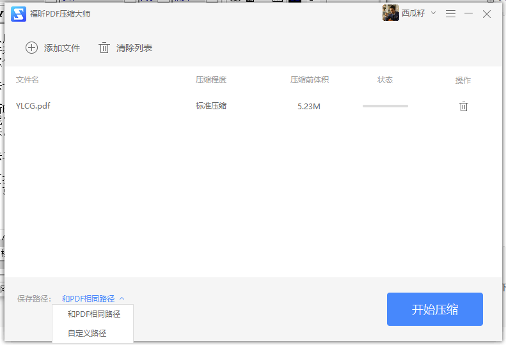Click the 操作 column header

click(x=463, y=80)
